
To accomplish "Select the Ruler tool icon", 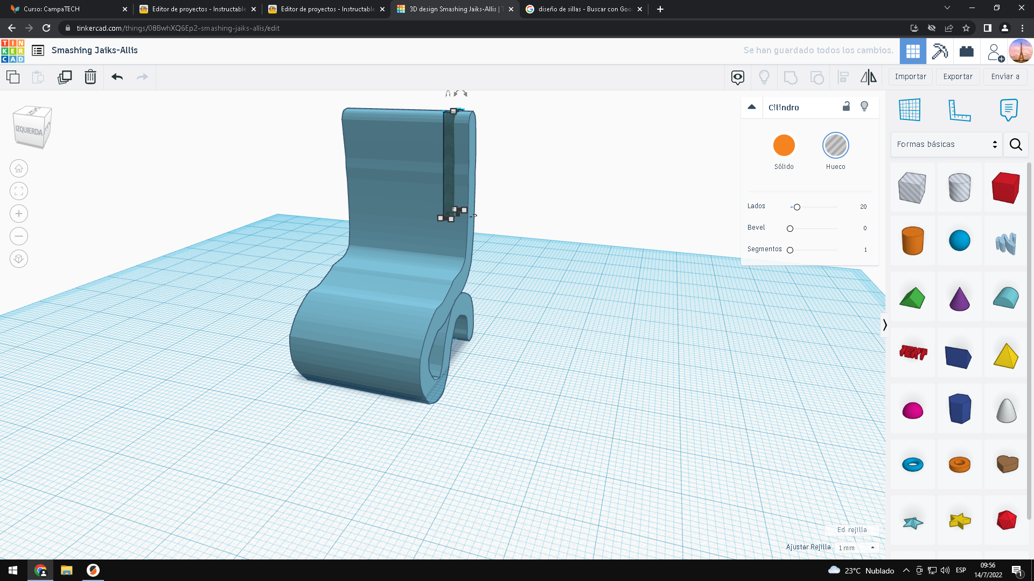I will pyautogui.click(x=959, y=110).
